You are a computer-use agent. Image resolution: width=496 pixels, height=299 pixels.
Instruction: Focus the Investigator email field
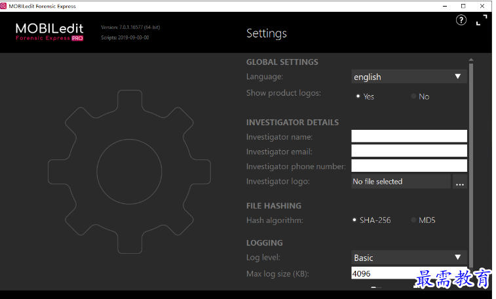pyautogui.click(x=409, y=151)
